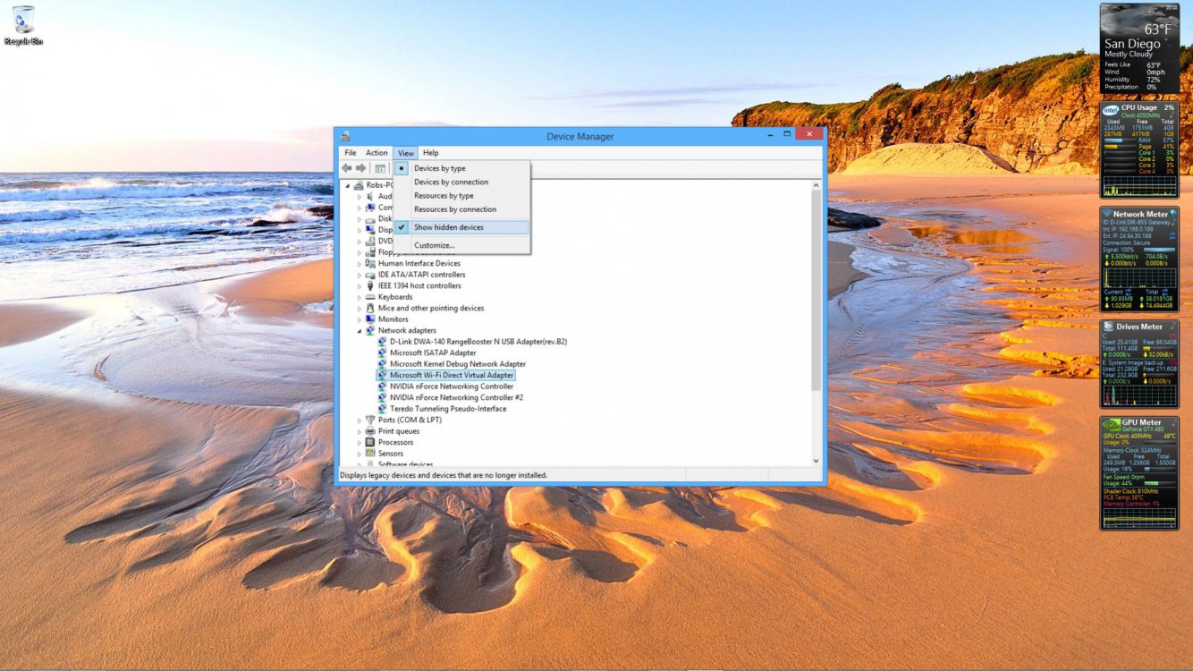Screen dimensions: 1193x671
Task: Click the D-Link DWA-140 adapter icon
Action: 383,342
